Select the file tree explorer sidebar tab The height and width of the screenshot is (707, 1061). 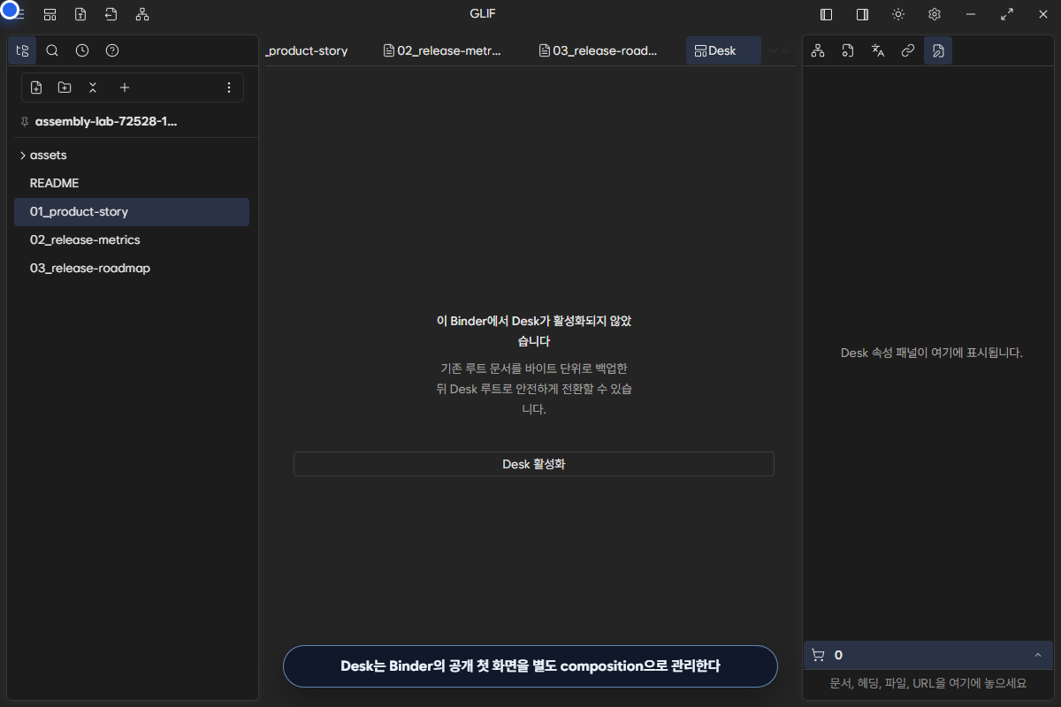point(22,50)
